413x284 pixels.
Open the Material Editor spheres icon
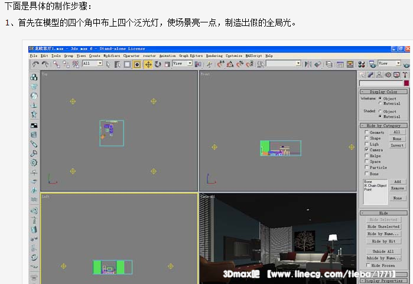click(x=362, y=64)
